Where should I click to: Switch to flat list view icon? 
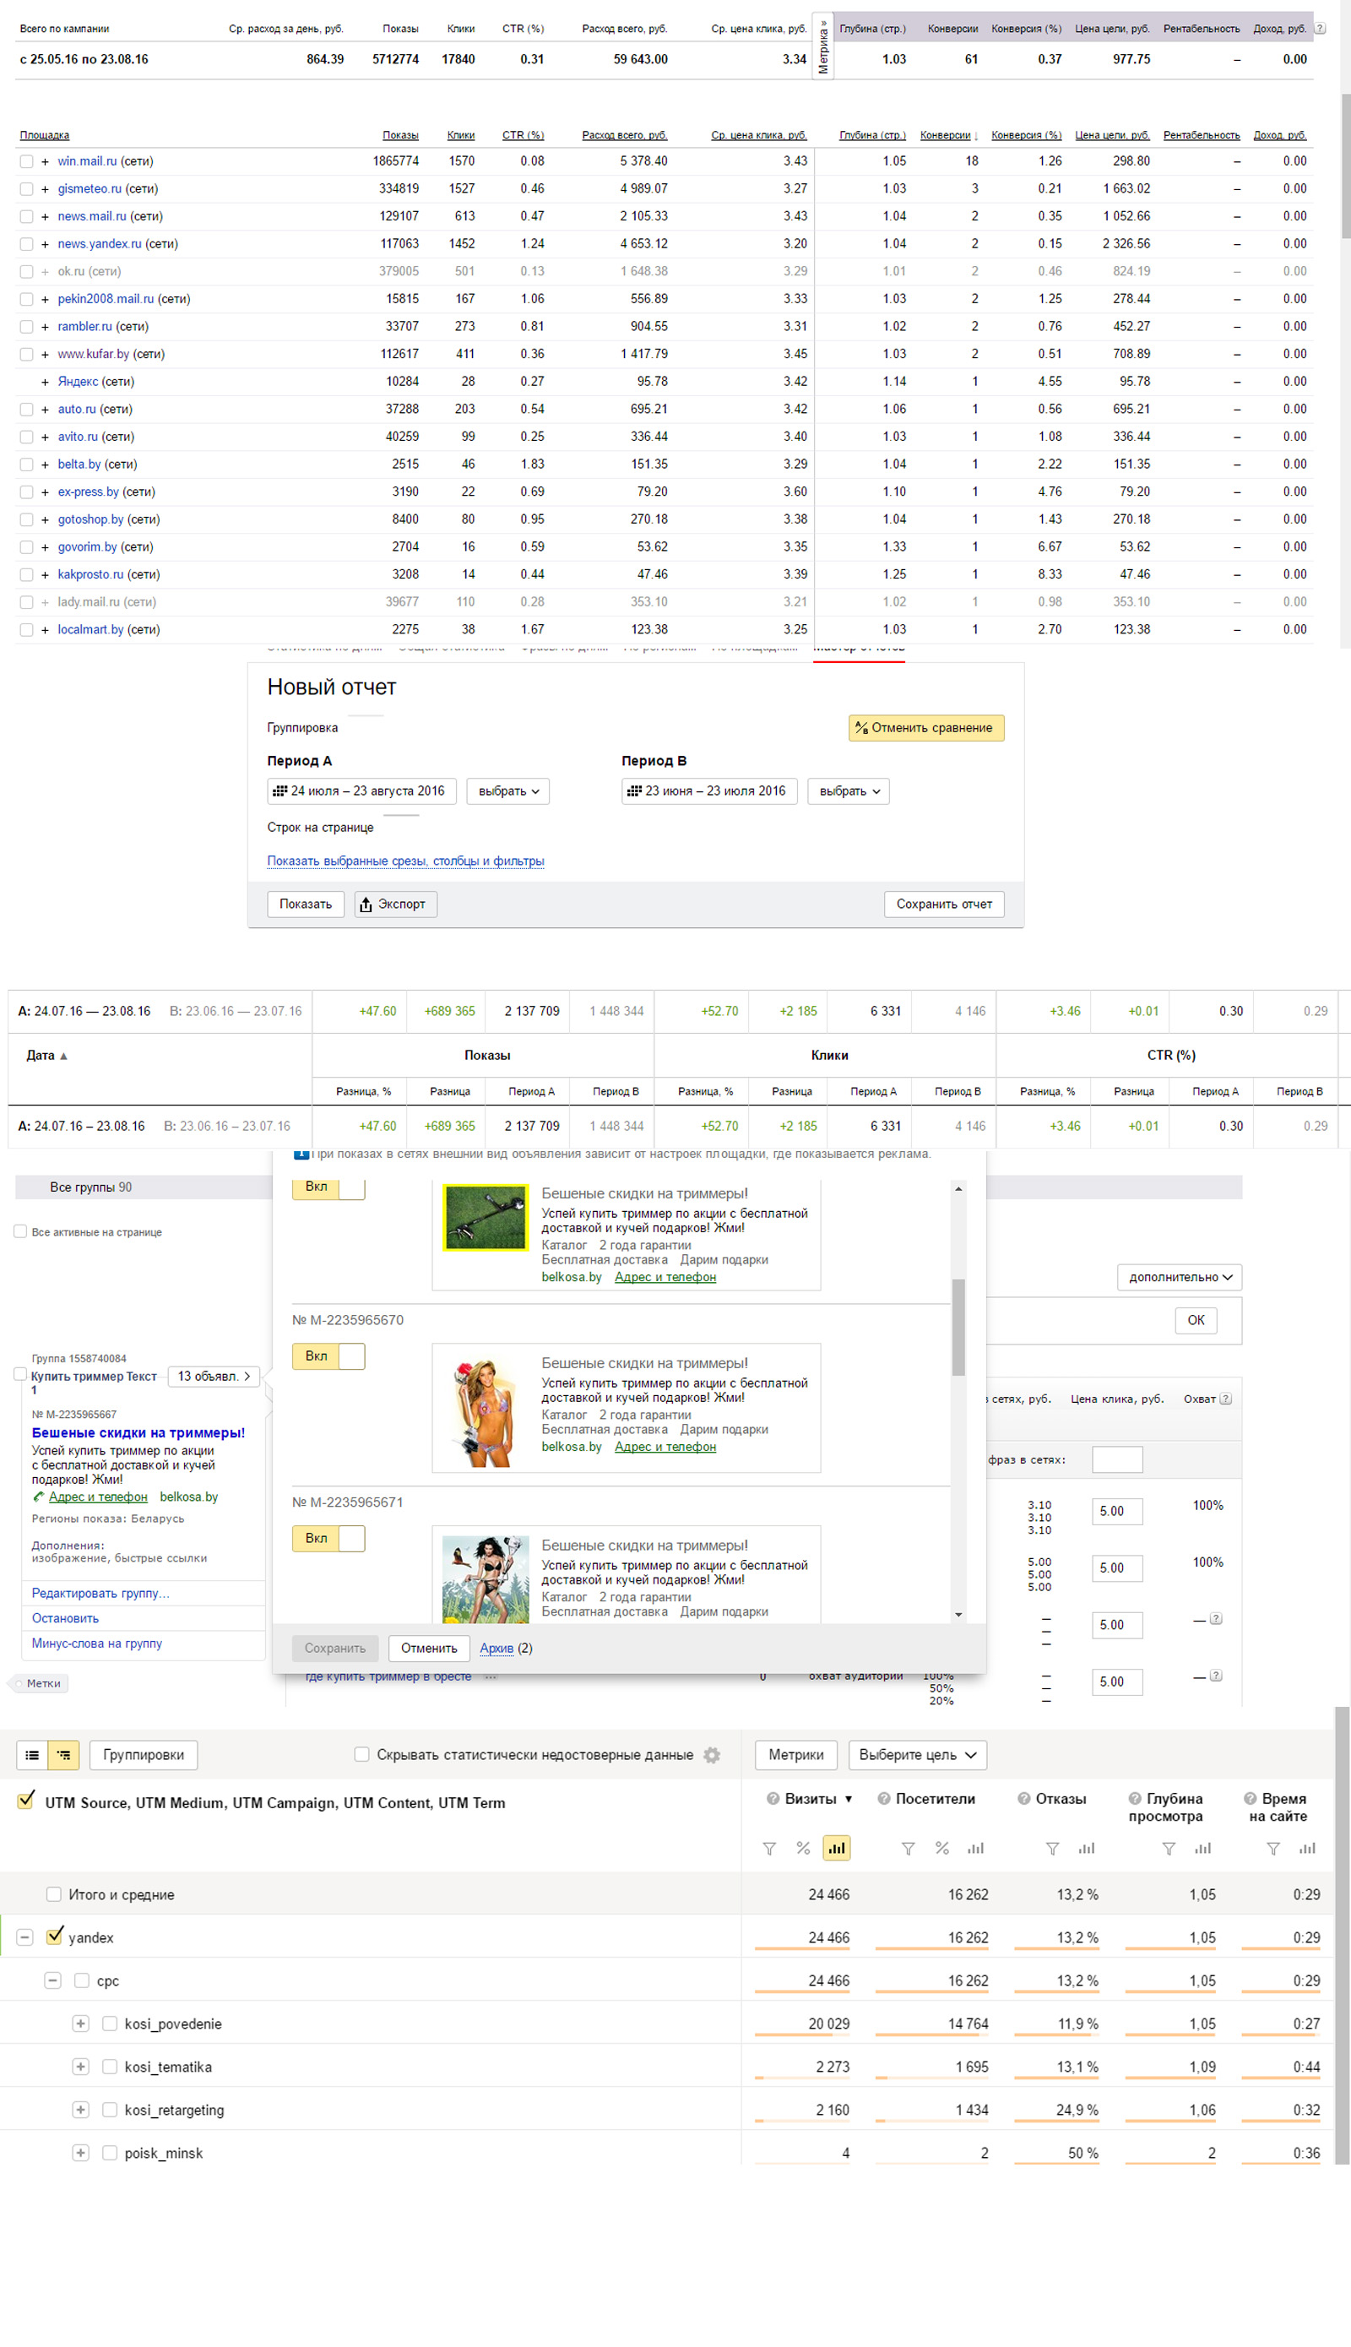(x=32, y=1754)
